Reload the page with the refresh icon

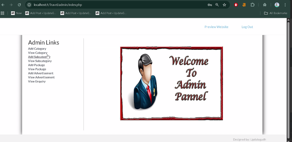point(19,5)
